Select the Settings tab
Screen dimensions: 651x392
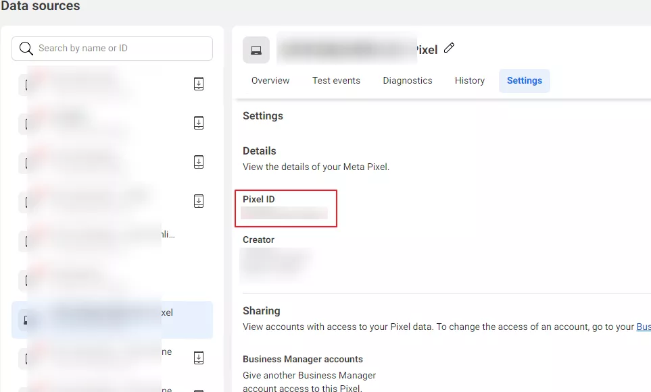(x=525, y=80)
